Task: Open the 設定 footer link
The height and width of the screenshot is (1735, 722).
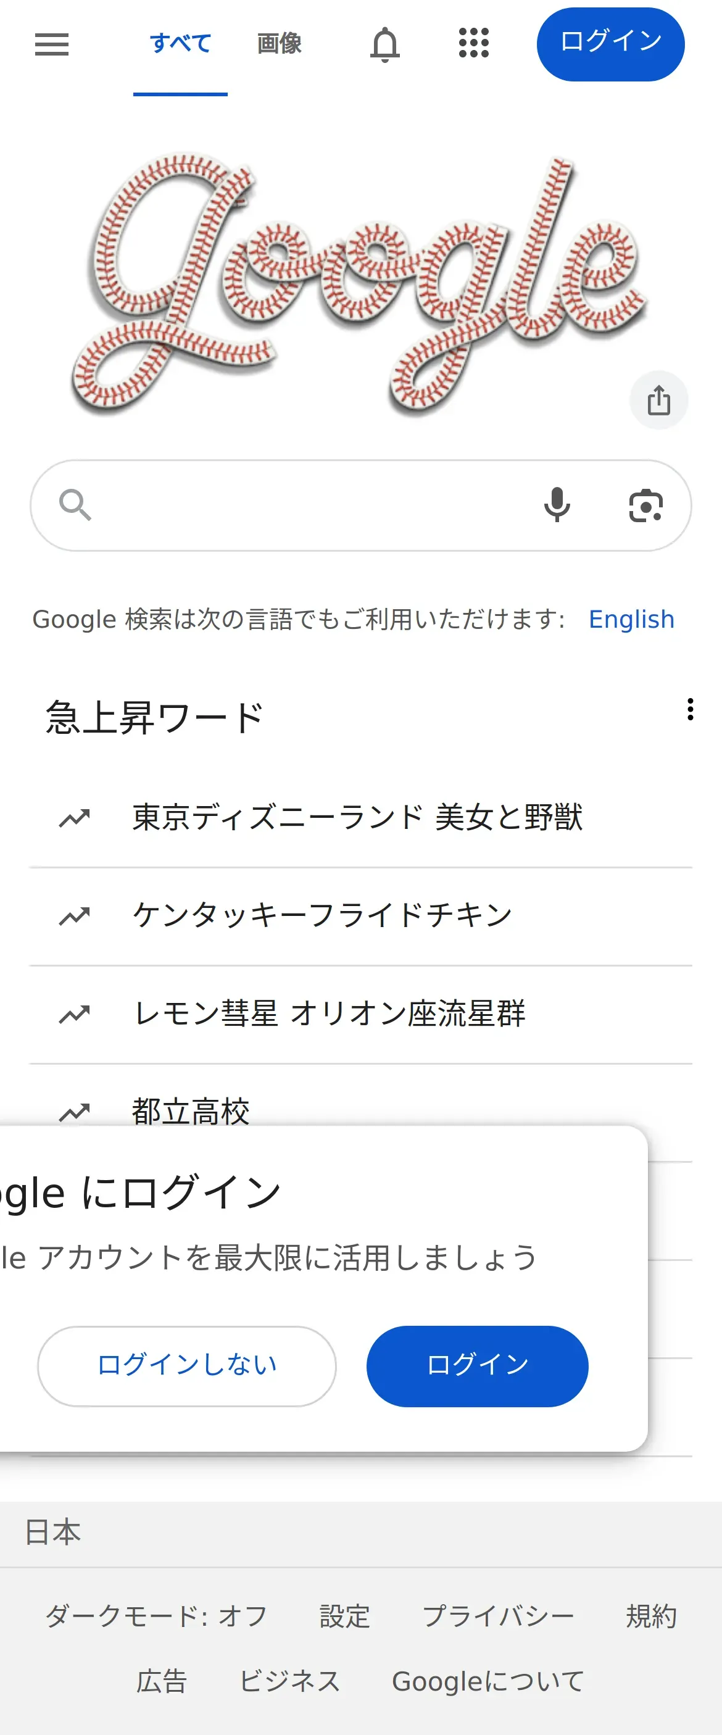Action: [x=345, y=1616]
